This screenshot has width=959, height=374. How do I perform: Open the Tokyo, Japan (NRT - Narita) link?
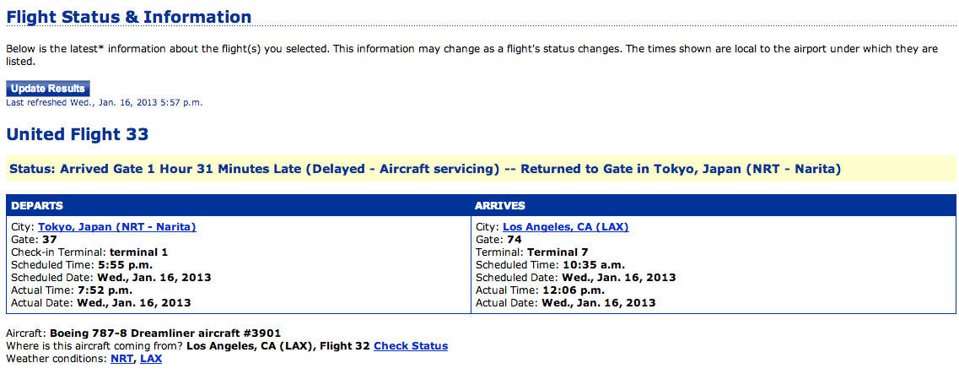pyautogui.click(x=116, y=227)
